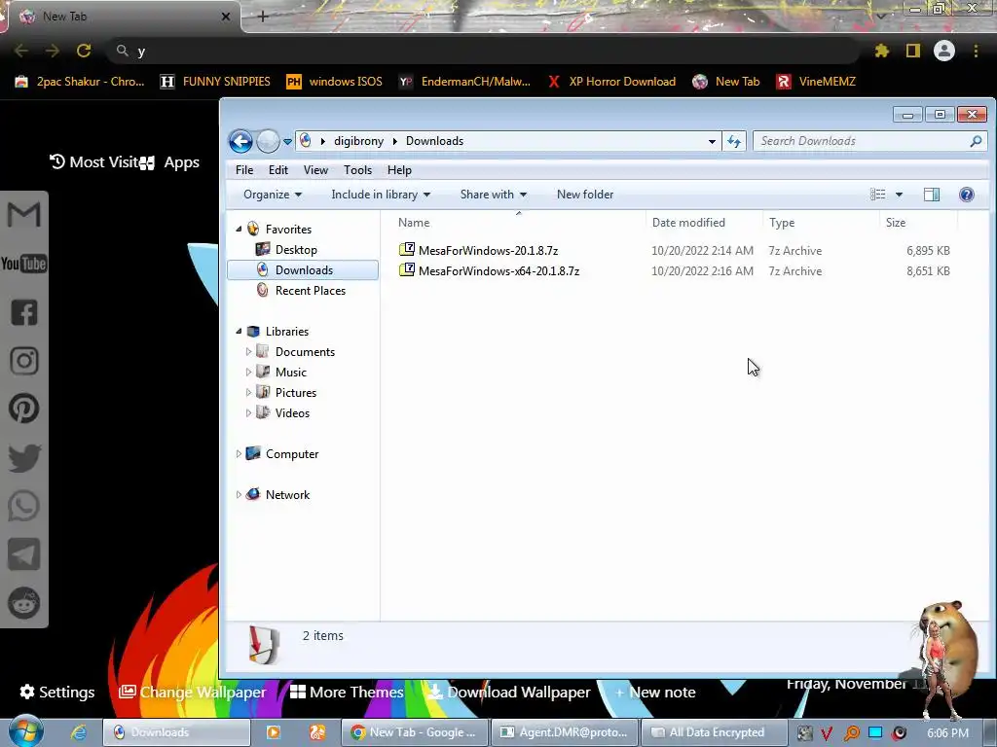Expand the Computer tree node
Image resolution: width=997 pixels, height=747 pixels.
(240, 453)
